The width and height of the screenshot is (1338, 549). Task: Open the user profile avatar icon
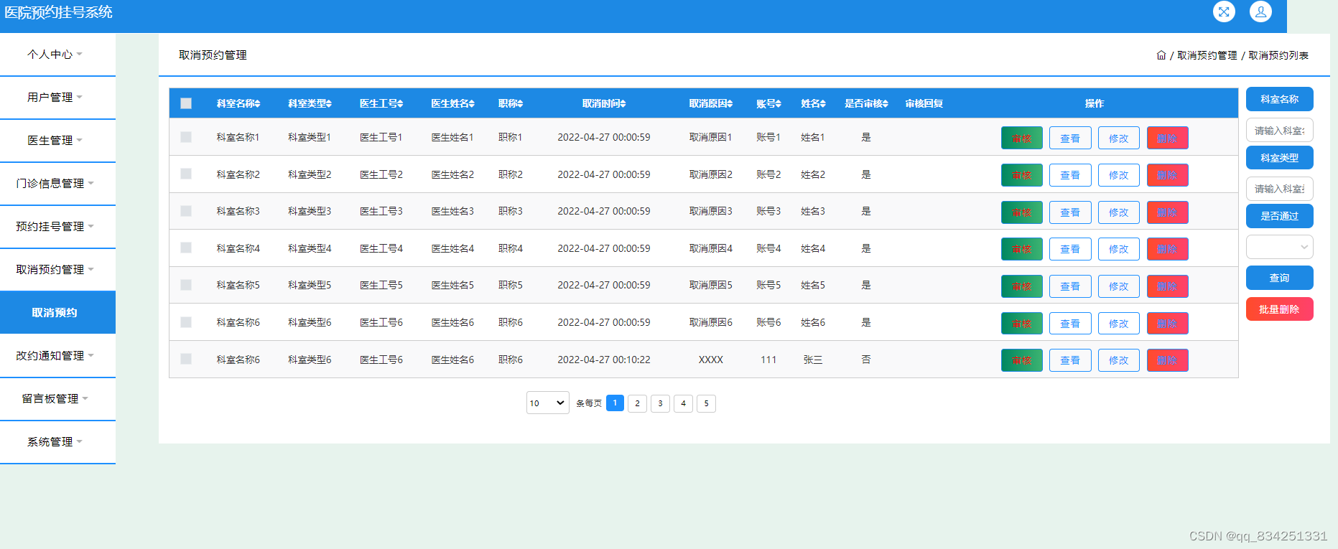[1260, 11]
